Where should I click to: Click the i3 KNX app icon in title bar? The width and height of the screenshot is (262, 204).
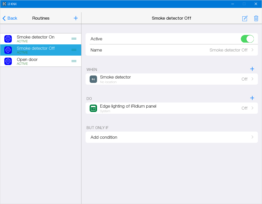tap(4, 4)
